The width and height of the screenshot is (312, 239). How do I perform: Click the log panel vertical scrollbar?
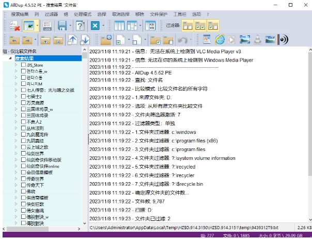[x=310, y=135]
